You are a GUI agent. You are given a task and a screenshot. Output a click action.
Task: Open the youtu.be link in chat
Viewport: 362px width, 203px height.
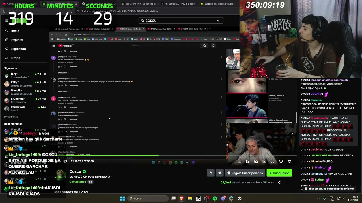[321, 86]
